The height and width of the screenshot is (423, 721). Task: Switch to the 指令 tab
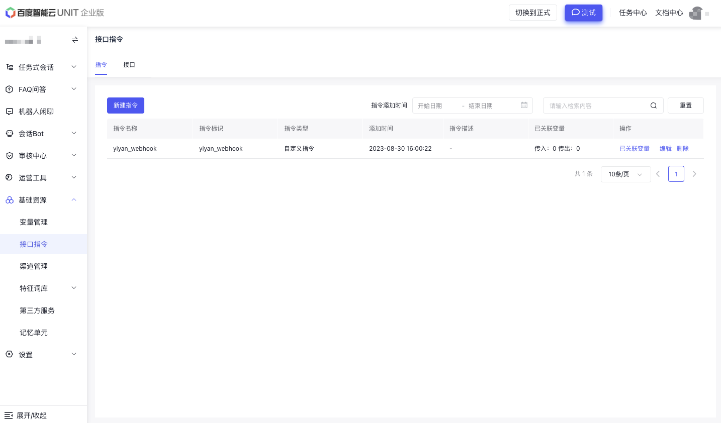click(101, 65)
